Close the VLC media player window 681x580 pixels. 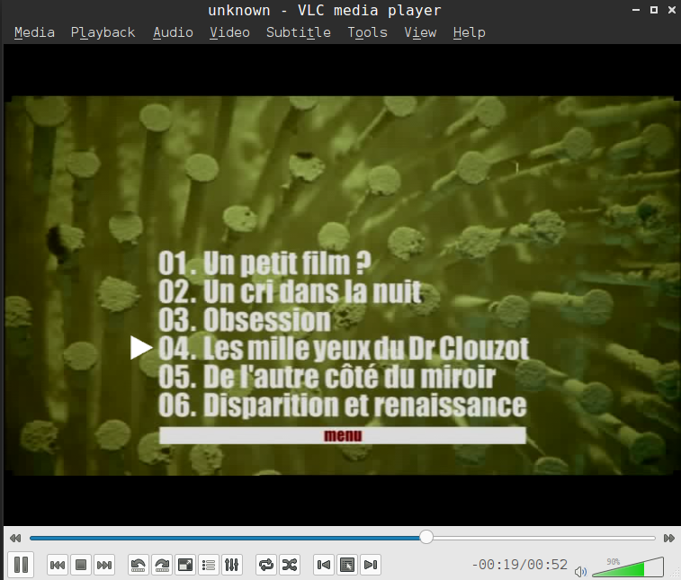671,10
